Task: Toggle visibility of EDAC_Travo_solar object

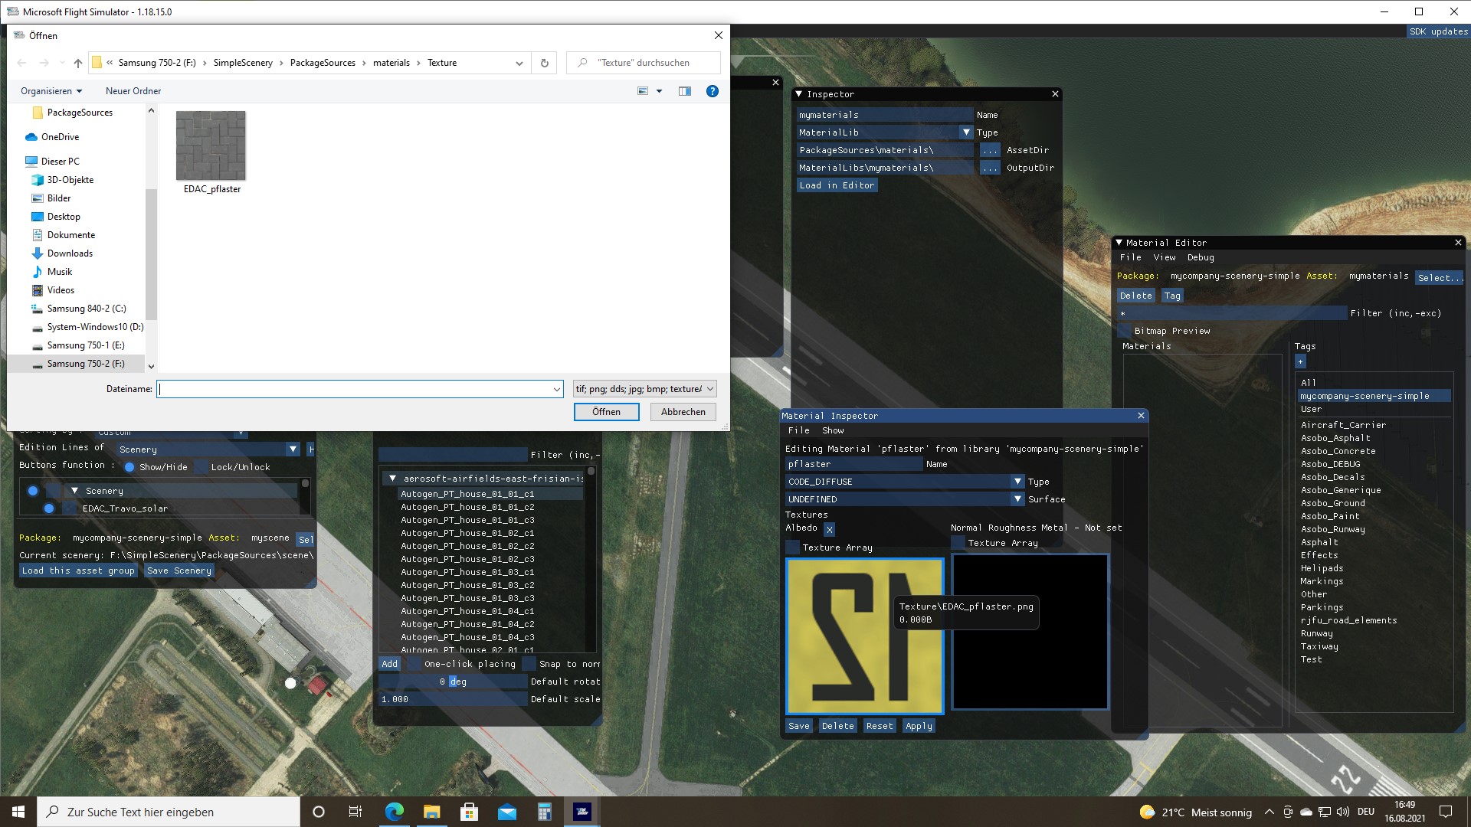Action: (49, 508)
